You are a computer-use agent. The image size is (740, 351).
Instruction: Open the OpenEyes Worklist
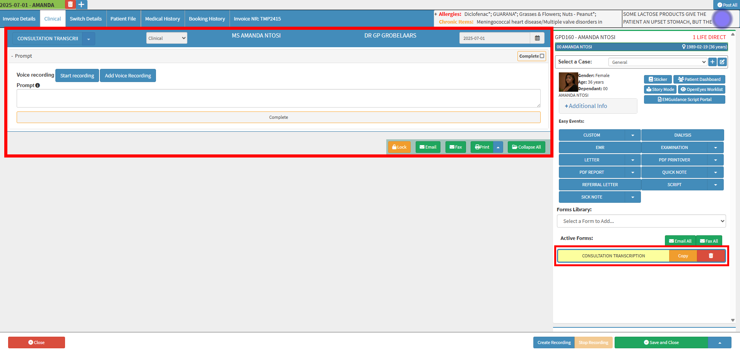702,89
